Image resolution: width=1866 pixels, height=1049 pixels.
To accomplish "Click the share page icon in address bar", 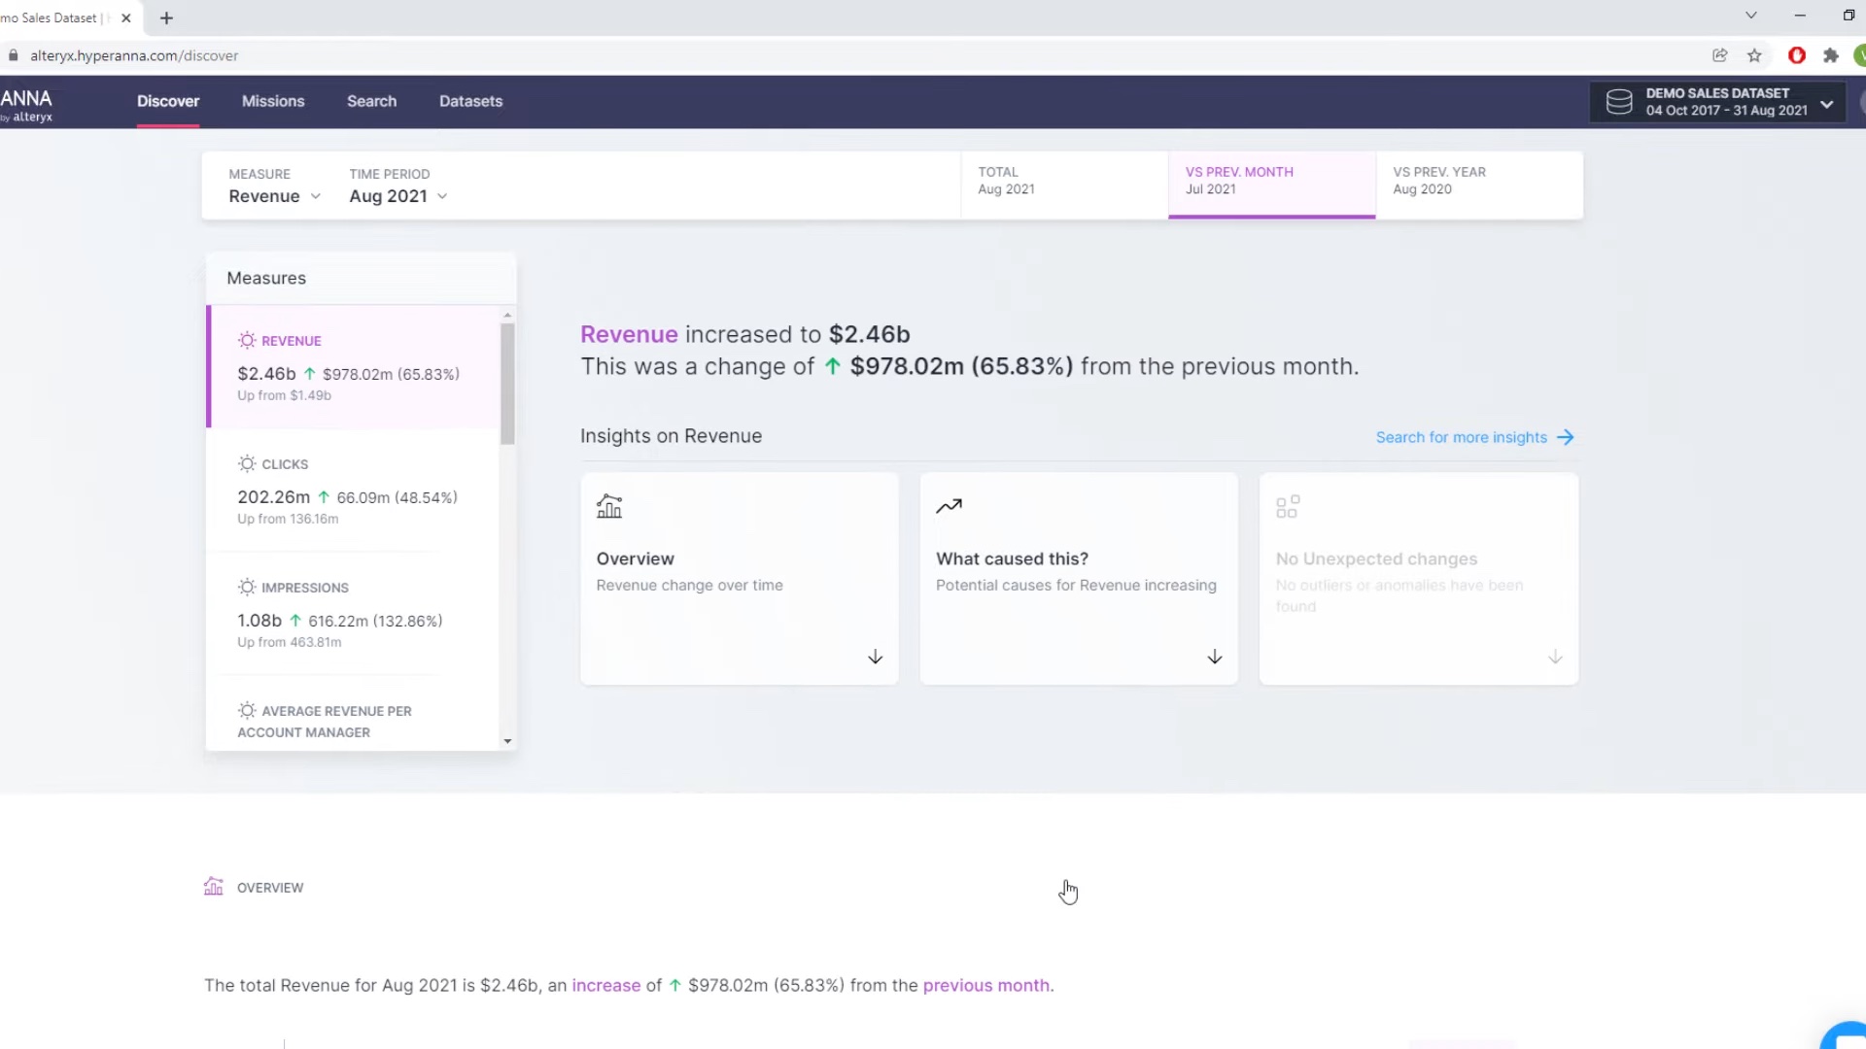I will point(1719,55).
